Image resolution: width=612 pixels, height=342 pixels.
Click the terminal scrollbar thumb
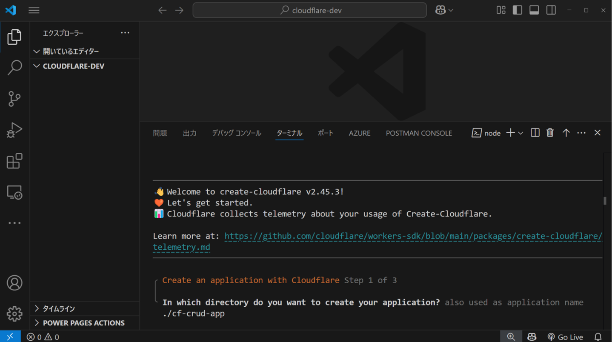(605, 200)
